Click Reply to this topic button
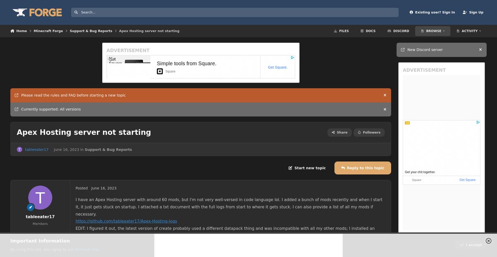497x257 pixels. point(363,168)
